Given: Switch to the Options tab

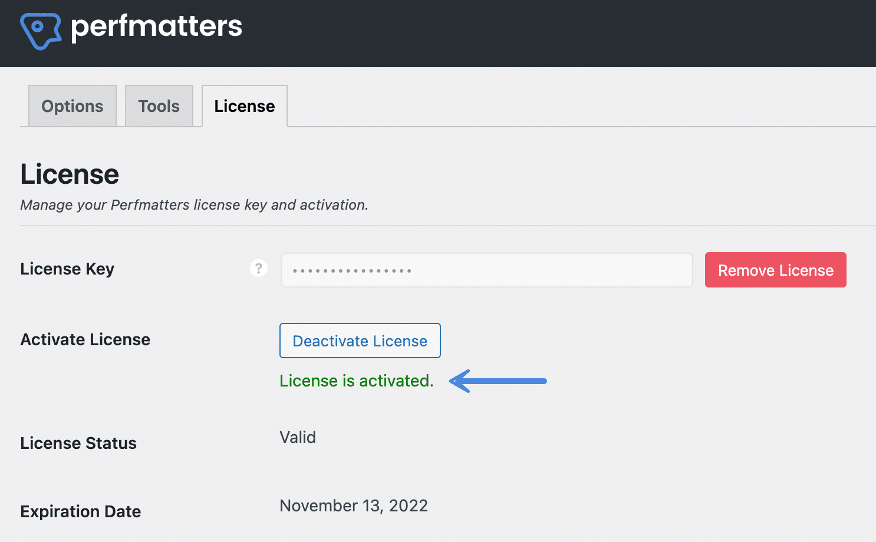Looking at the screenshot, I should coord(72,106).
